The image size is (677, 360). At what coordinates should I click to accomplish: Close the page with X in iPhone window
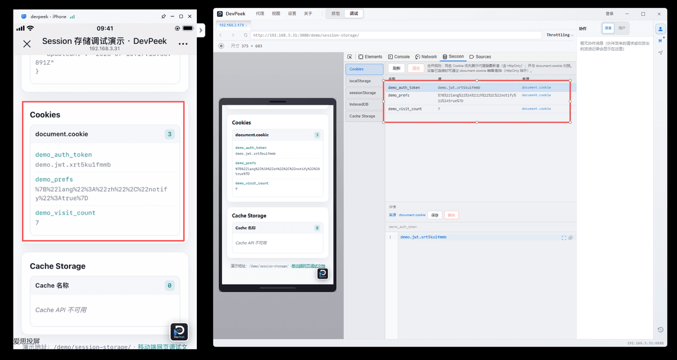[27, 44]
